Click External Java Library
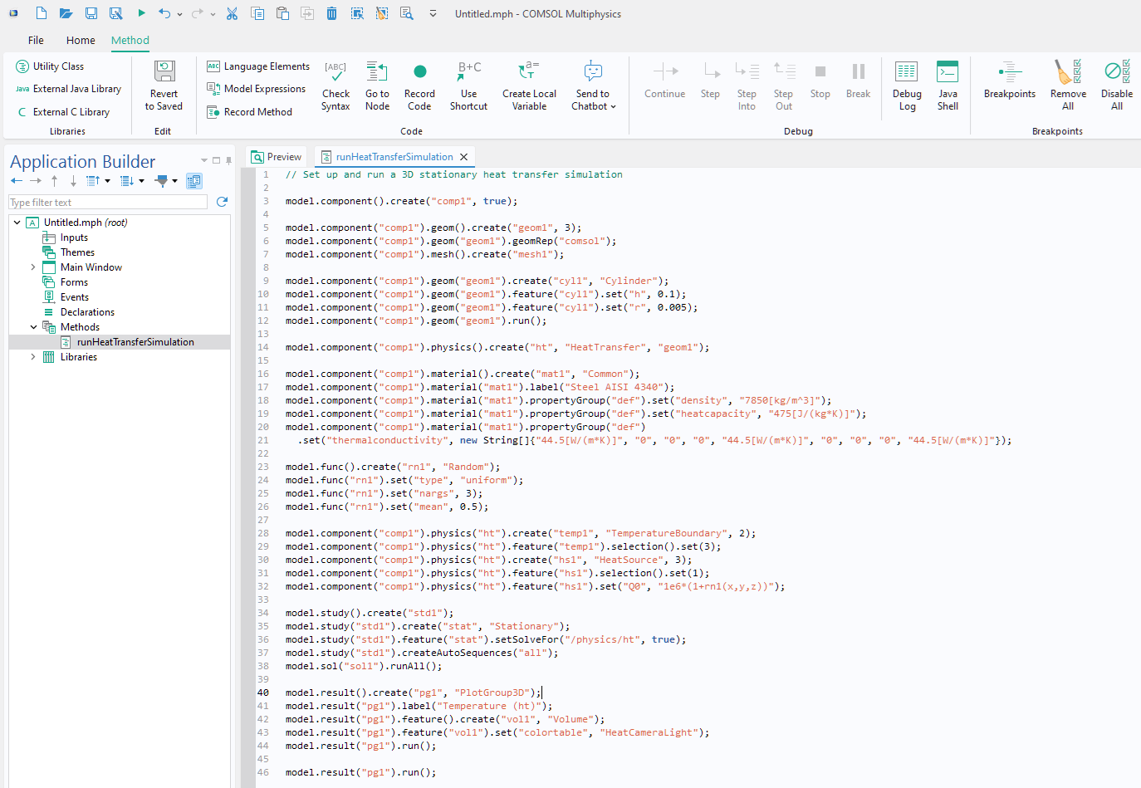 click(x=68, y=89)
